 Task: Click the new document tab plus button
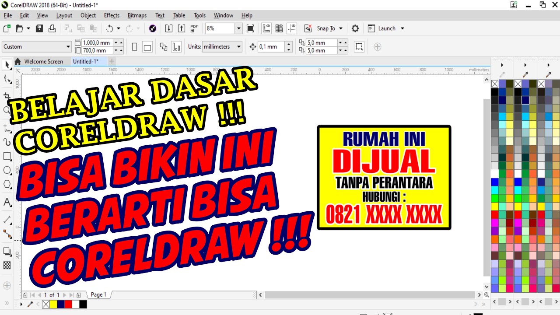tap(112, 62)
